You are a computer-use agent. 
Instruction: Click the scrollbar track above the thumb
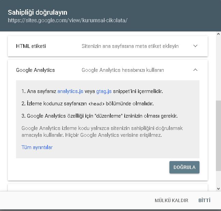click(x=218, y=68)
